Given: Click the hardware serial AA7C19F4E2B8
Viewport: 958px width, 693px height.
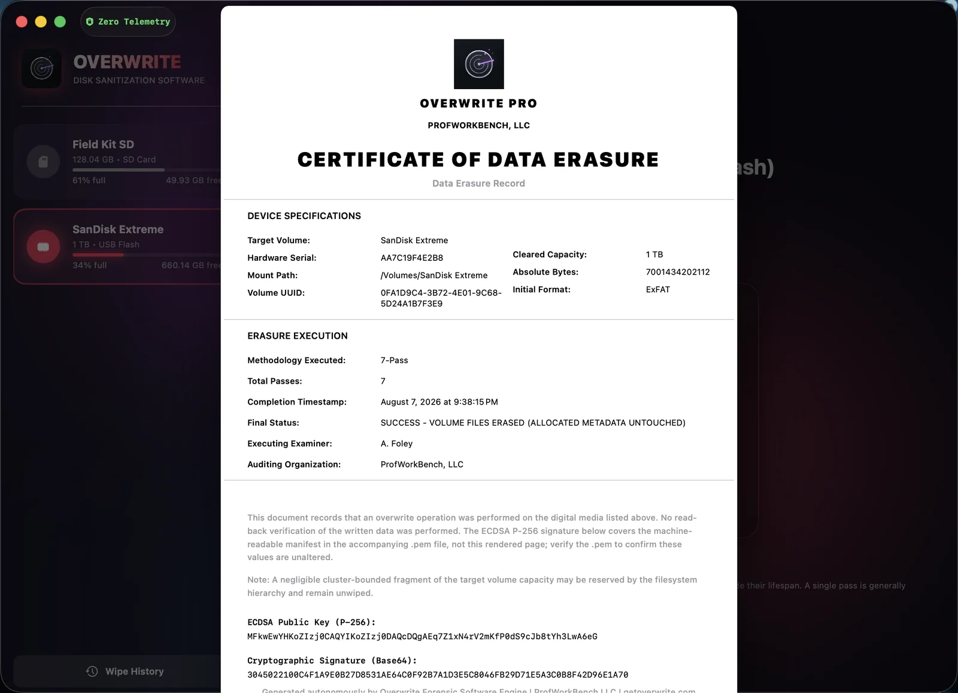Looking at the screenshot, I should [x=412, y=258].
